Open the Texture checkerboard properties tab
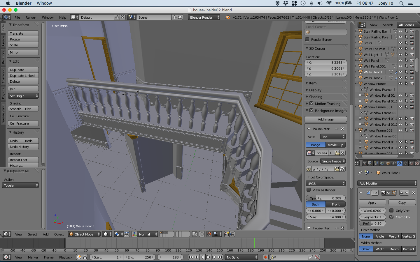Viewport: 420px width, 262px height. tap(417, 164)
